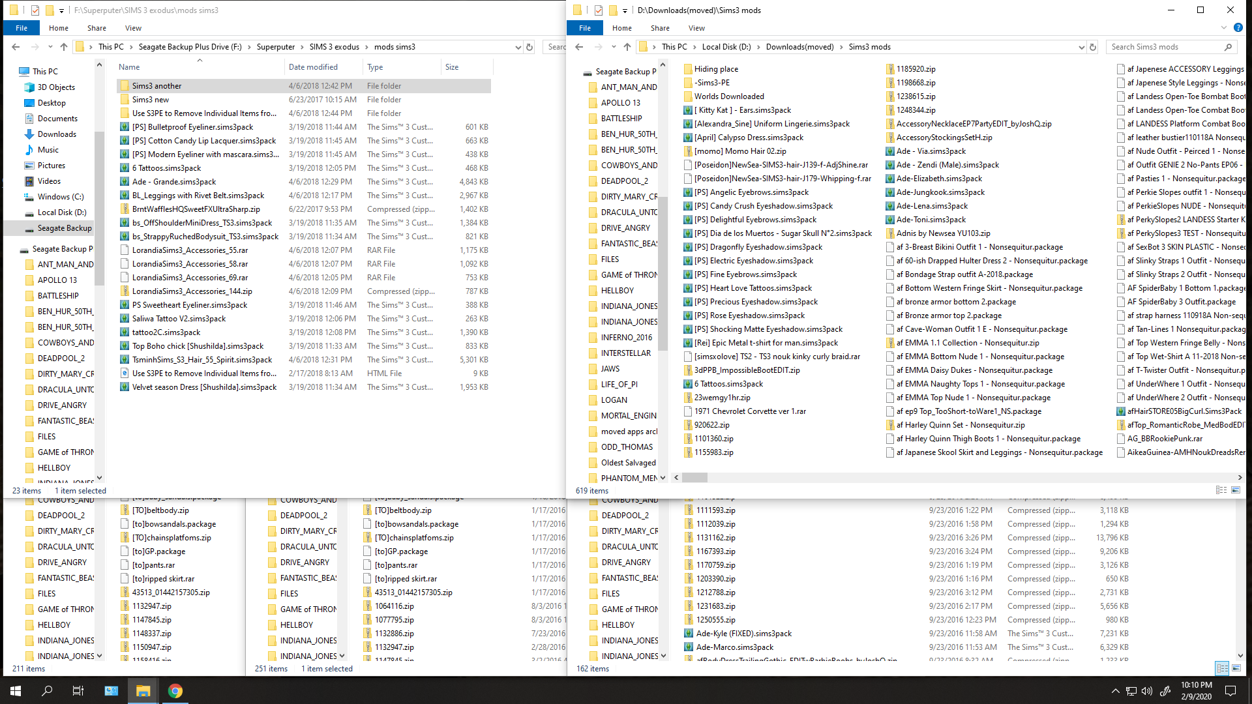Click Superputer breadcrumb in address bar
The height and width of the screenshot is (704, 1252).
(276, 47)
